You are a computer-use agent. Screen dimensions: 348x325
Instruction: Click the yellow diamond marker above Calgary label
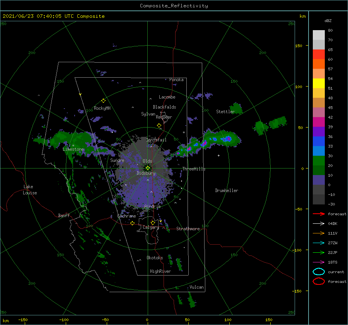[153, 223]
